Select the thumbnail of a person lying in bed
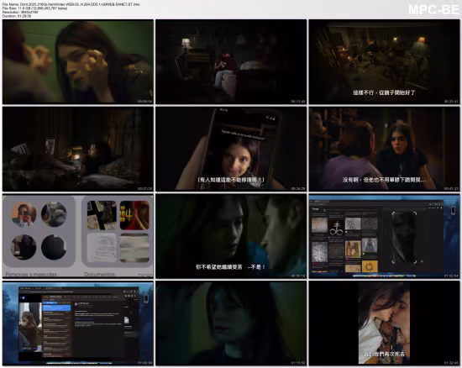462x368 pixels. 78,149
